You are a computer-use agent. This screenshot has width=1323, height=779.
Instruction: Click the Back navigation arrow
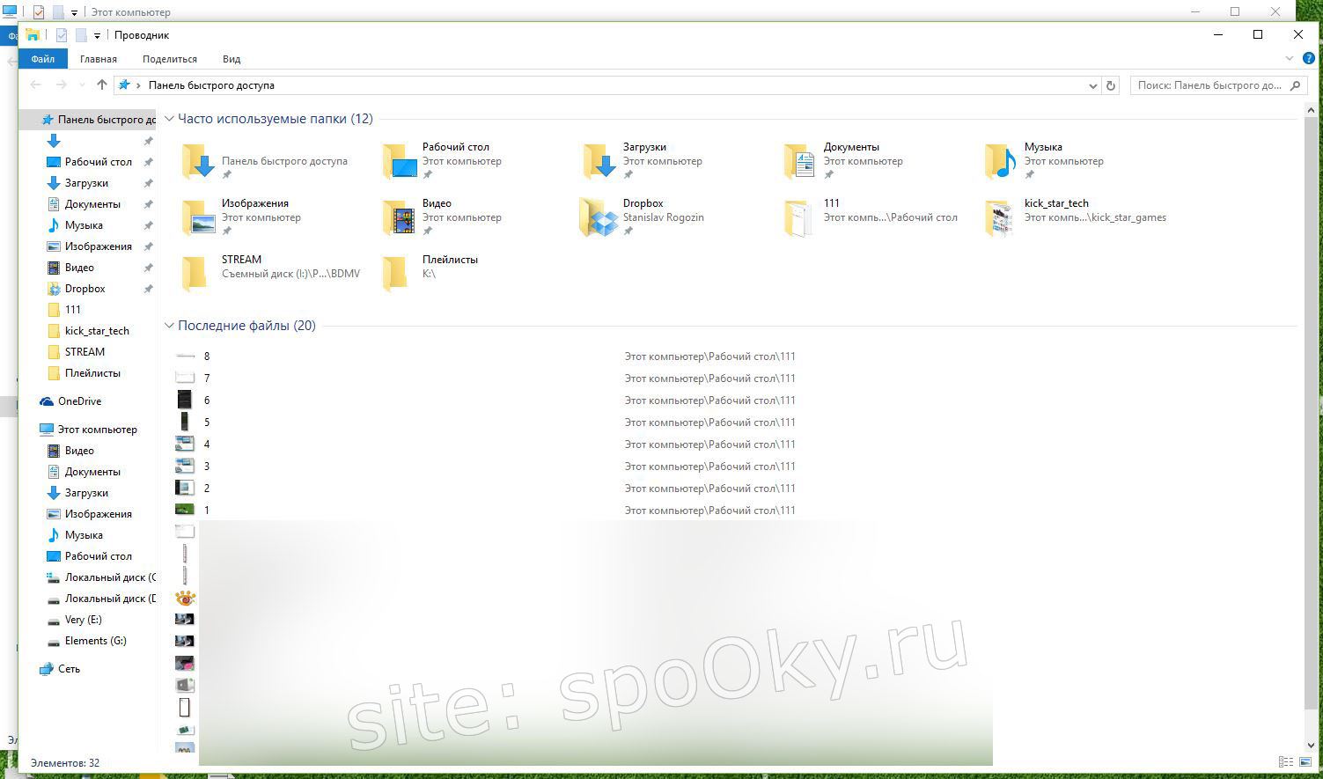[x=35, y=85]
